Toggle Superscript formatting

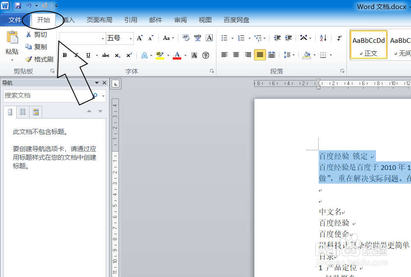pos(129,55)
